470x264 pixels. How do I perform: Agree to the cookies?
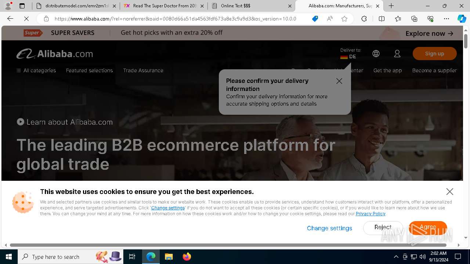point(428,228)
